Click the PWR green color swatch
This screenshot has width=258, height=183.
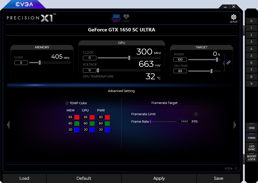coord(107,123)
